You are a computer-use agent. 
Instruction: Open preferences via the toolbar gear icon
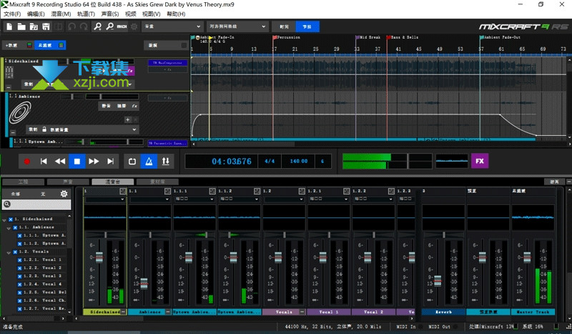pyautogui.click(x=134, y=26)
